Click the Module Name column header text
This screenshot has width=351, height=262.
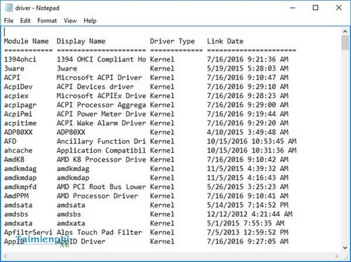point(26,41)
